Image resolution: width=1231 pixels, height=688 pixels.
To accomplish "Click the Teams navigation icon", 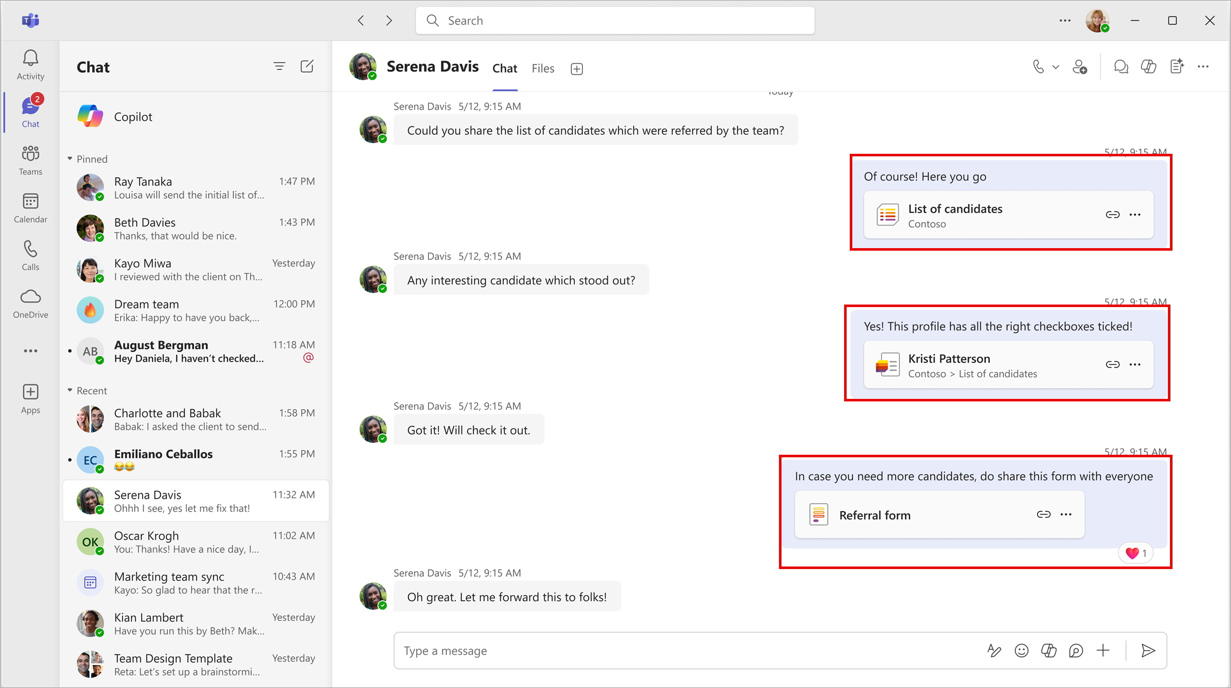I will [30, 158].
